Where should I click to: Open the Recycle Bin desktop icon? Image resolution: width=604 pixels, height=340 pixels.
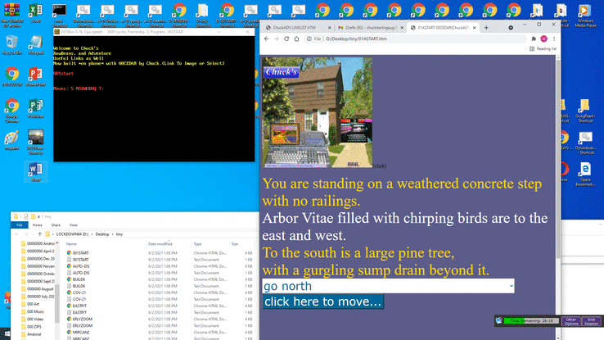12,44
